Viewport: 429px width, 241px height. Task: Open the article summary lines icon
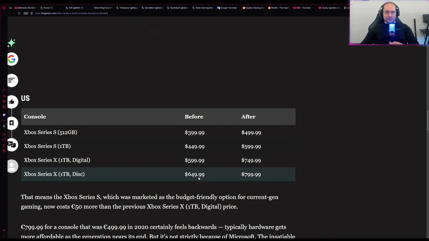coord(12,80)
